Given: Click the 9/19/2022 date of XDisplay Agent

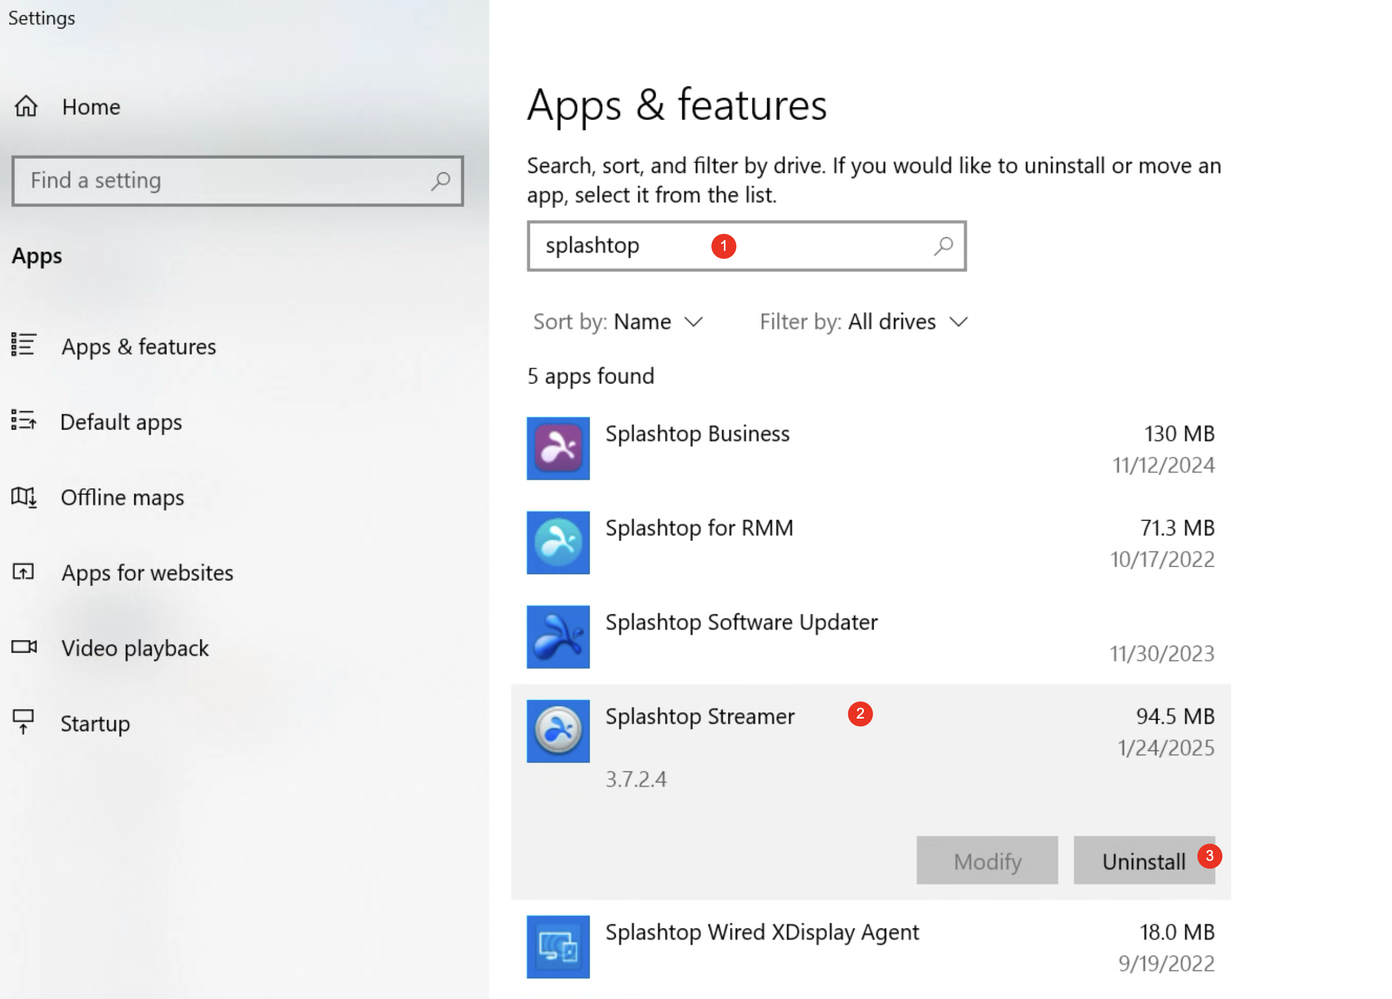Looking at the screenshot, I should click(x=1166, y=964).
